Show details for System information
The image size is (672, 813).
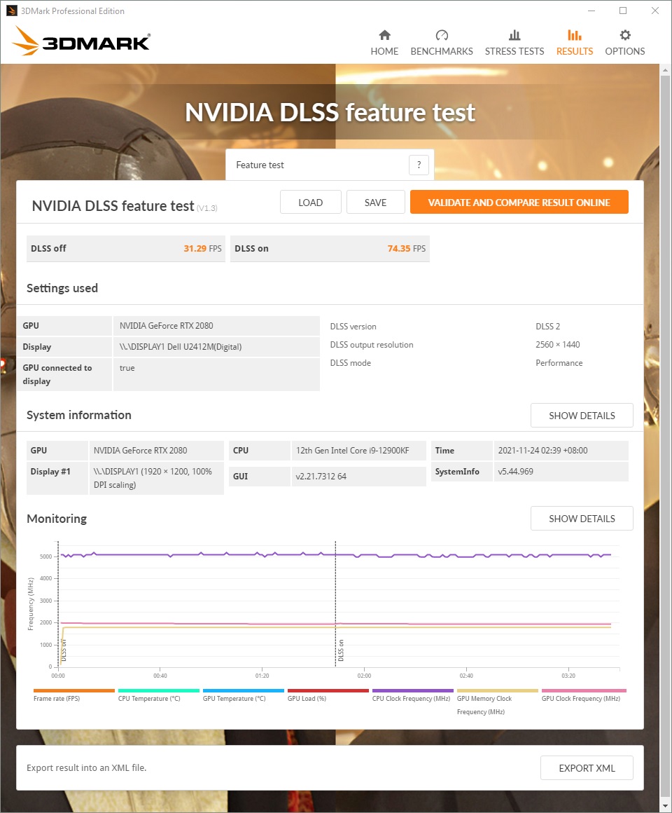[582, 416]
